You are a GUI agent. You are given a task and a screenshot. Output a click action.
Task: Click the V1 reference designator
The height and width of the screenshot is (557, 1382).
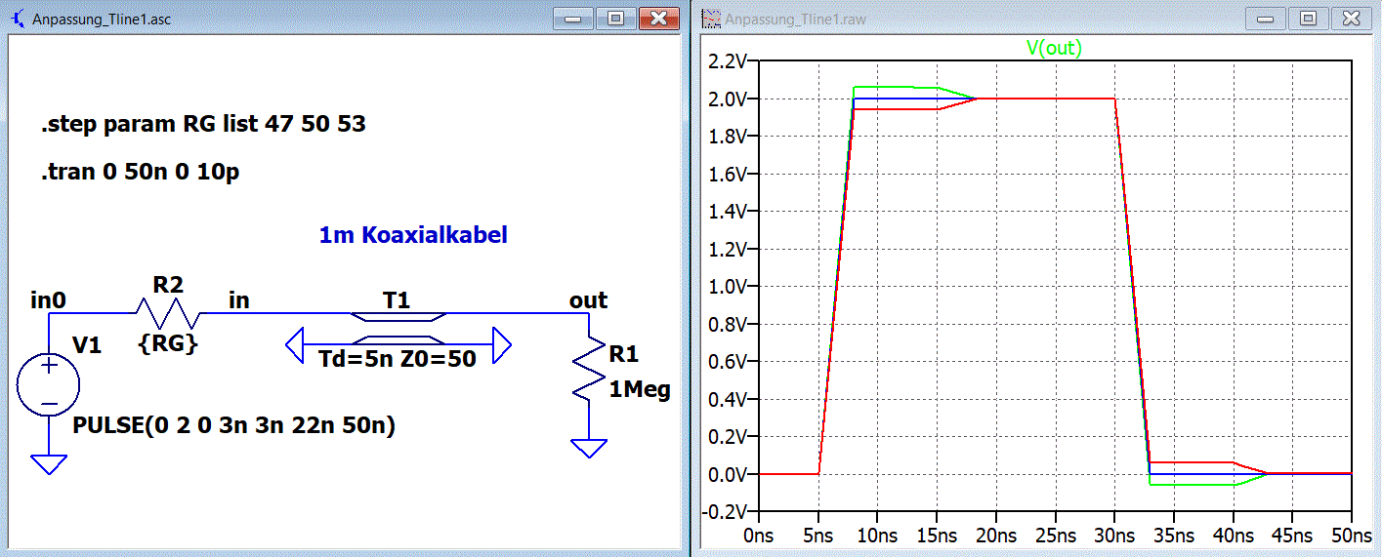pyautogui.click(x=88, y=344)
